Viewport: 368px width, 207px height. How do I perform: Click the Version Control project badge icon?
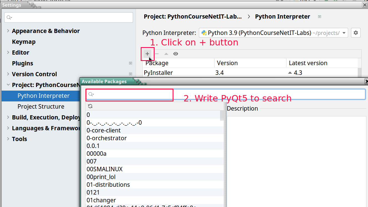coord(130,74)
